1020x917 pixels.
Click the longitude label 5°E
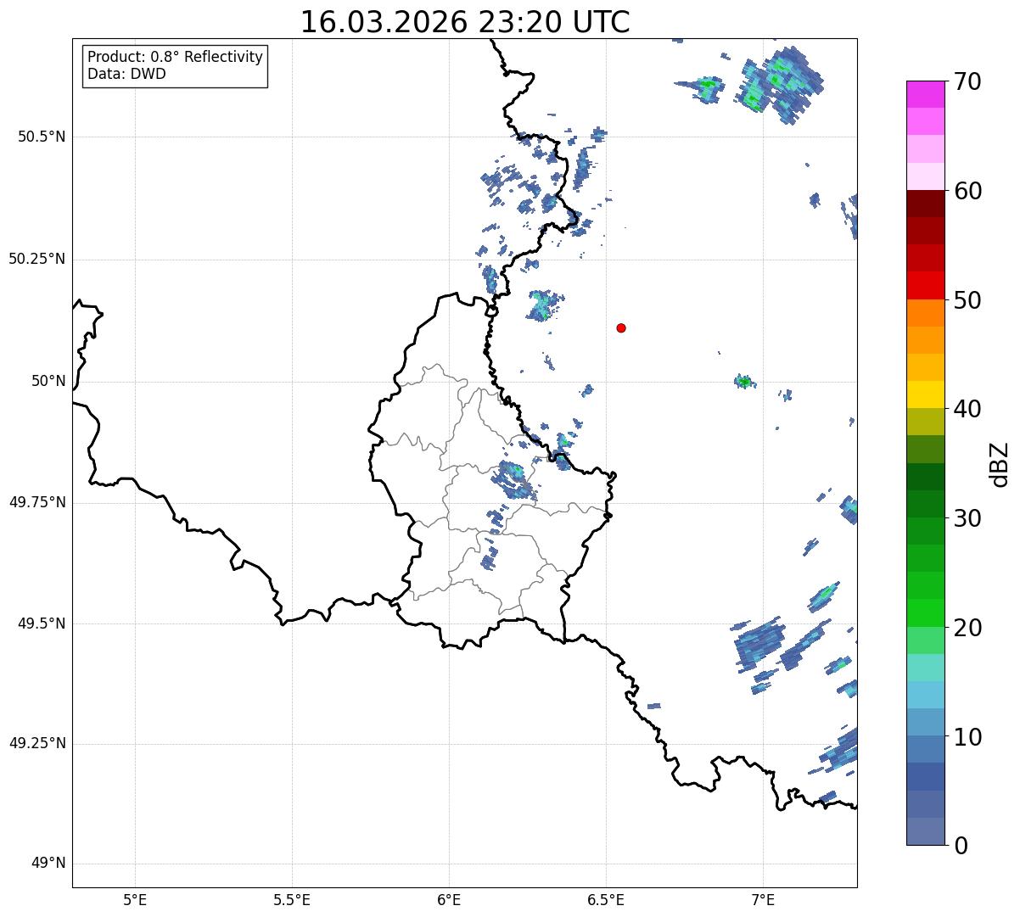coord(135,899)
